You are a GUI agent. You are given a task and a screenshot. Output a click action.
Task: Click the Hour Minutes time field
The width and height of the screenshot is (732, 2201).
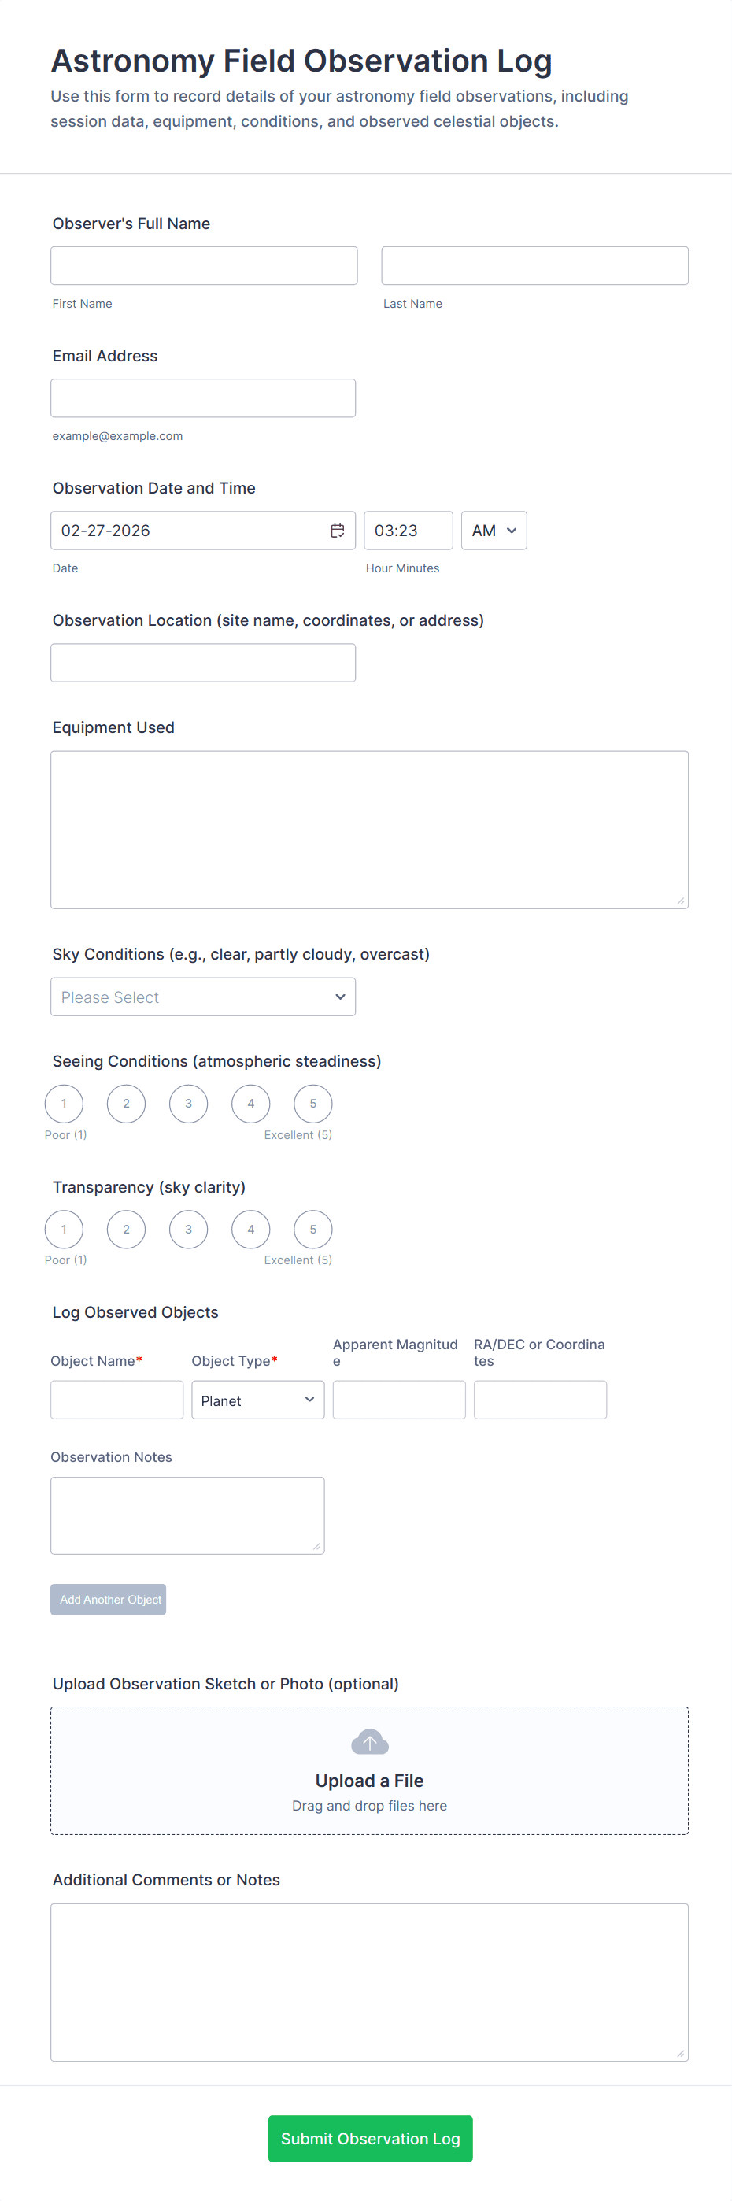point(409,531)
